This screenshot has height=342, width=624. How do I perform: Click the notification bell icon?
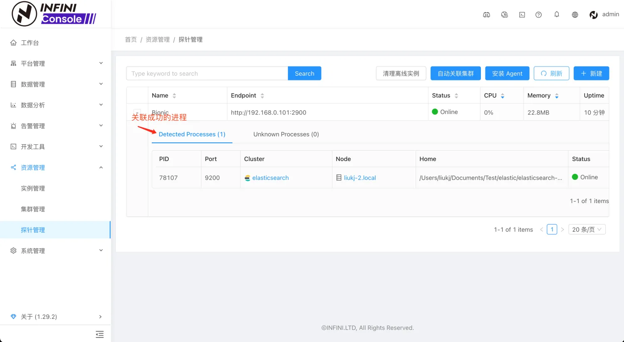pos(557,15)
